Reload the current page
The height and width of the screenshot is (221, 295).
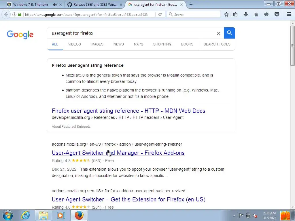click(x=160, y=14)
